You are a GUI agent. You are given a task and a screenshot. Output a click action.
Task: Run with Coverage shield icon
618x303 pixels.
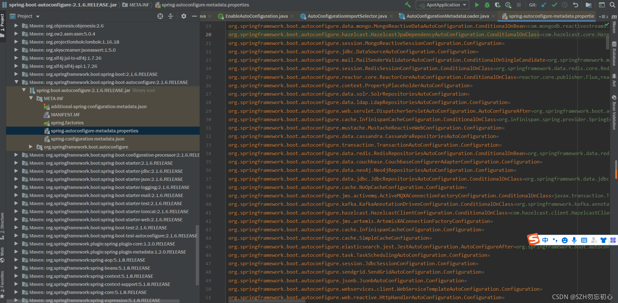click(x=498, y=5)
